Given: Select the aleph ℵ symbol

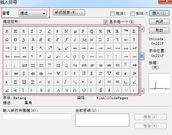Looking at the screenshot, I should [x=92, y=40].
